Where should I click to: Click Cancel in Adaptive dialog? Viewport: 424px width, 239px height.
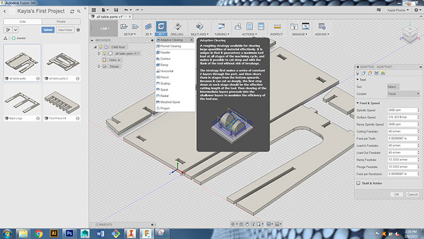(413, 194)
